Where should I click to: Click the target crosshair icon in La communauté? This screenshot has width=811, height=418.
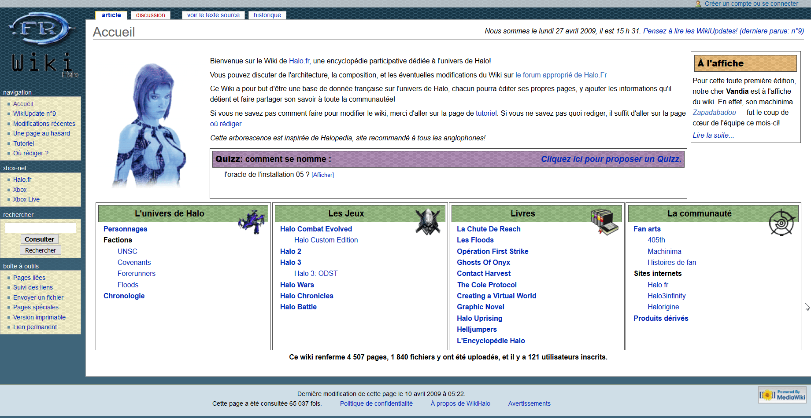tap(782, 222)
